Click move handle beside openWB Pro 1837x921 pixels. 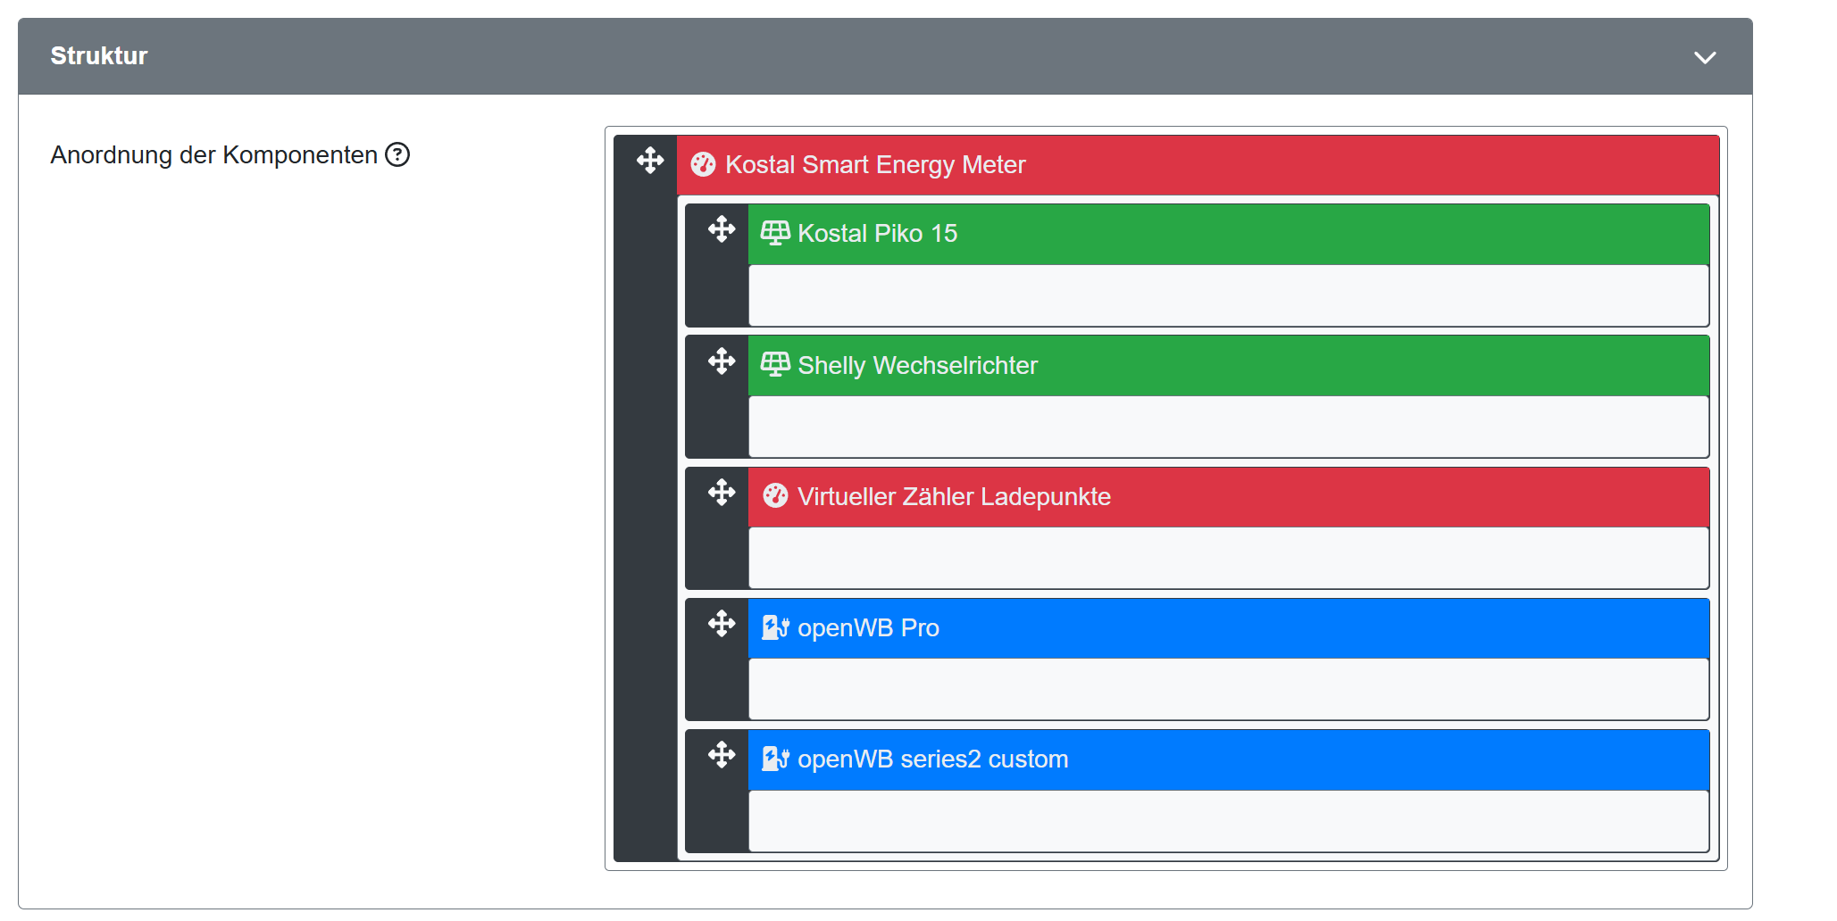coord(722,624)
